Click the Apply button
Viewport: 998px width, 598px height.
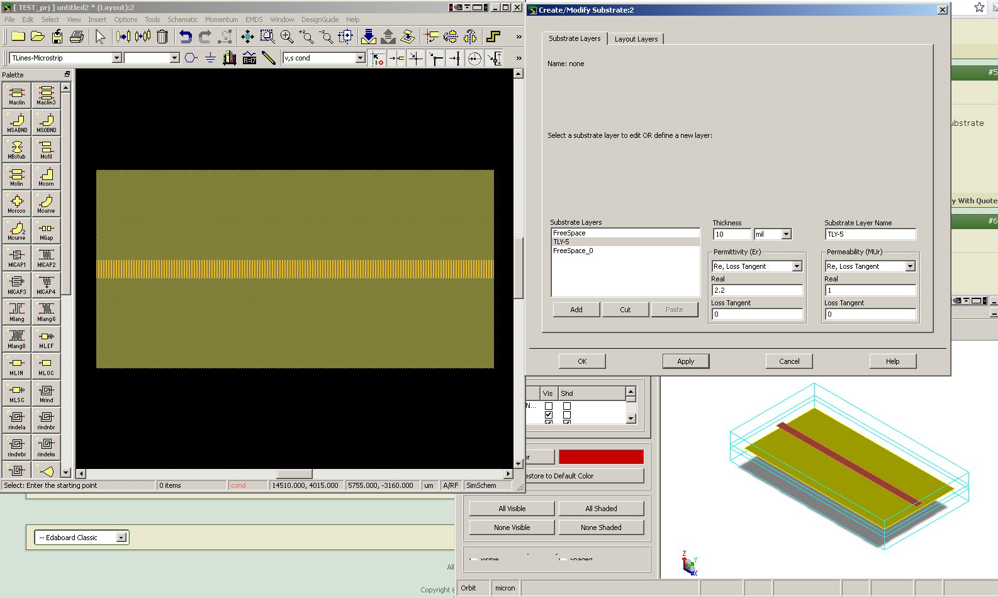[685, 361]
